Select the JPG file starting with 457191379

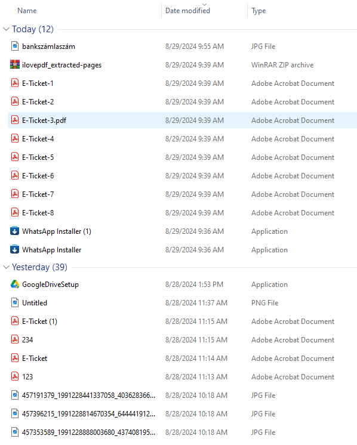tap(88, 395)
